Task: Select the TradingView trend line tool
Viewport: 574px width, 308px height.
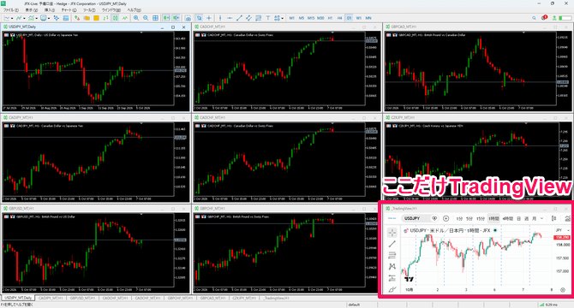Action: click(392, 244)
